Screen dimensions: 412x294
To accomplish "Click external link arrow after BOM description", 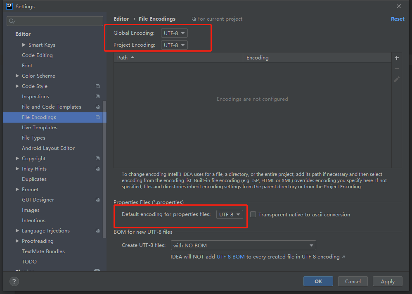I will pos(343,257).
